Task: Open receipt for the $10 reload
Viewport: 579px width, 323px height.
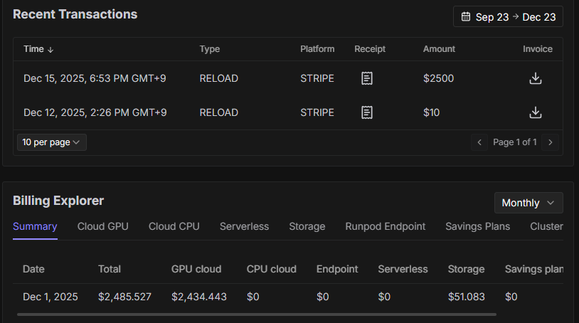Action: pos(366,112)
